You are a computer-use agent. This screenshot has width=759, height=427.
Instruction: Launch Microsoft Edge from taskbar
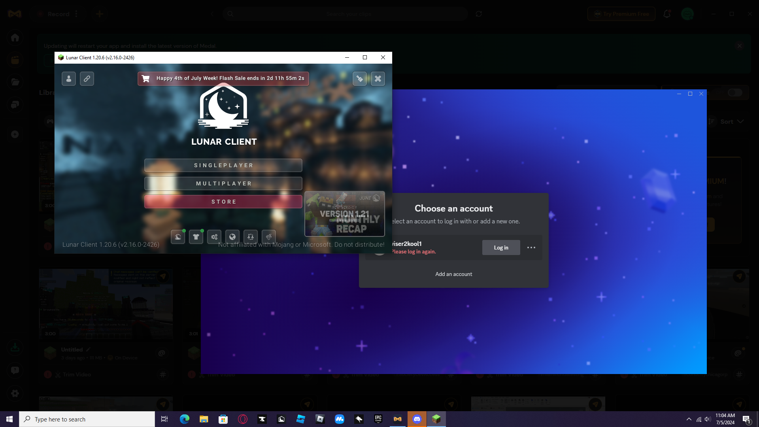[x=184, y=419]
